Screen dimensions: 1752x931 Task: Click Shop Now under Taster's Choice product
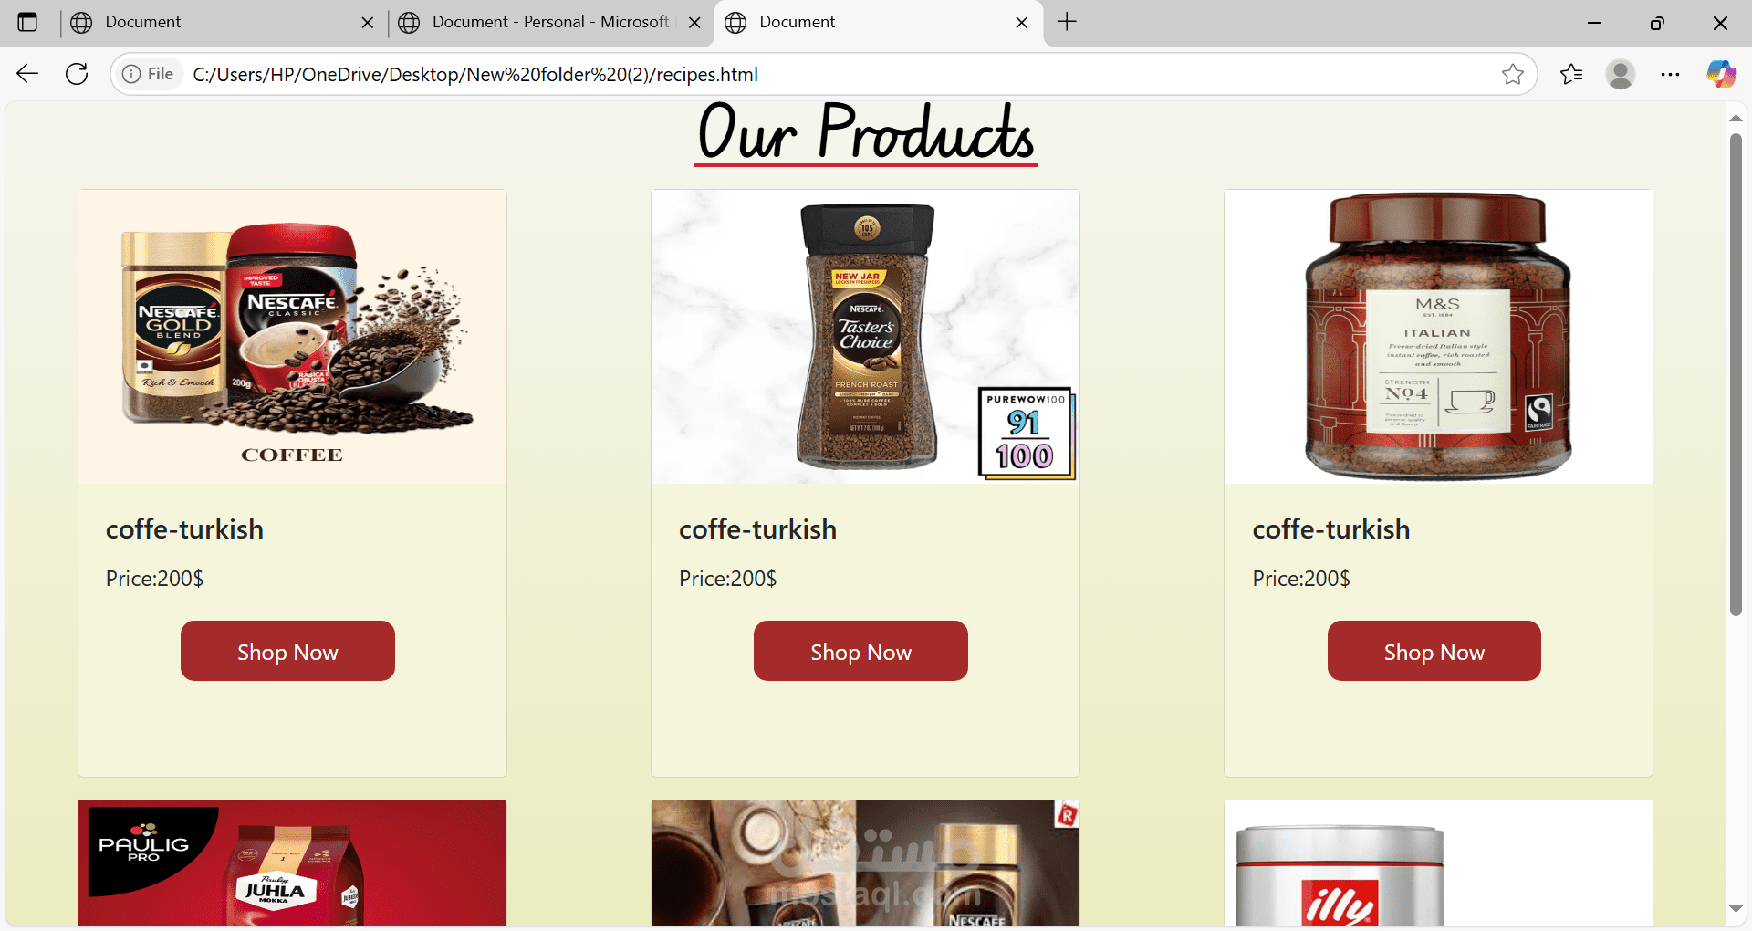860,651
